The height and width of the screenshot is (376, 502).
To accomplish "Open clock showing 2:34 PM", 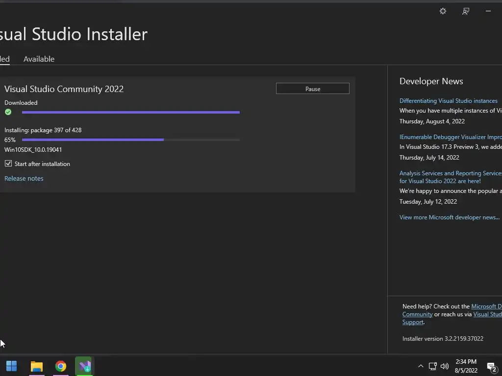I will pos(466,366).
